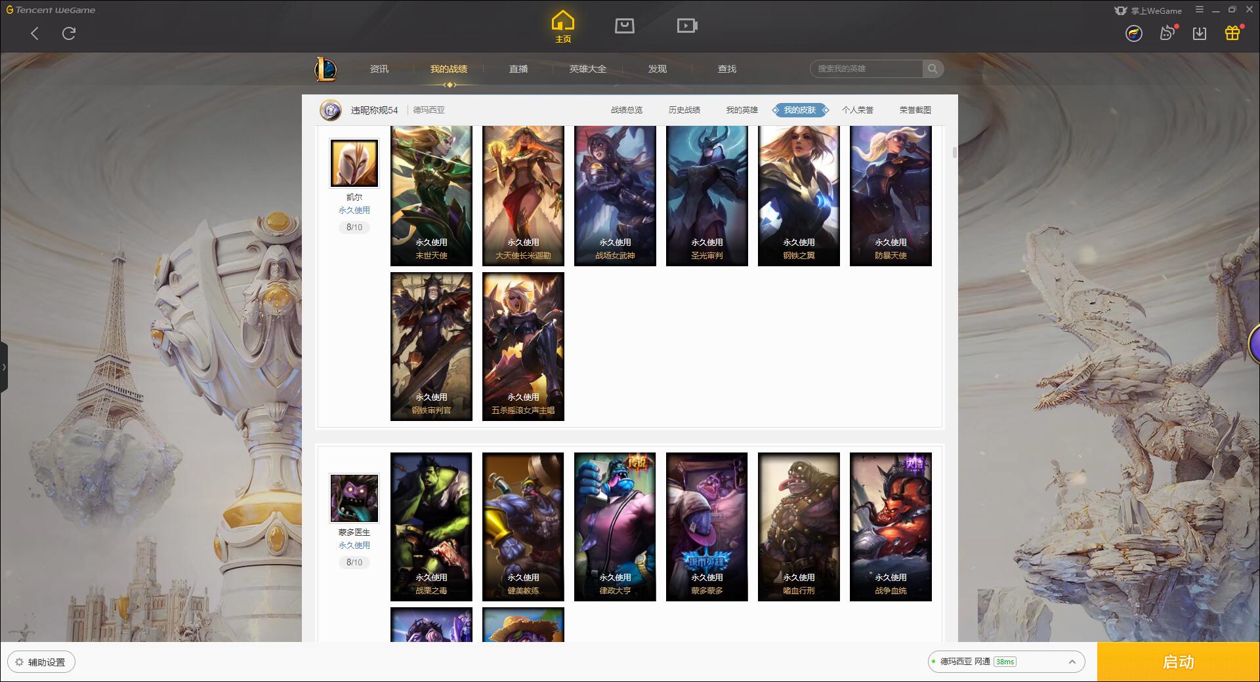Open the store bag icon in top bar

click(x=624, y=26)
